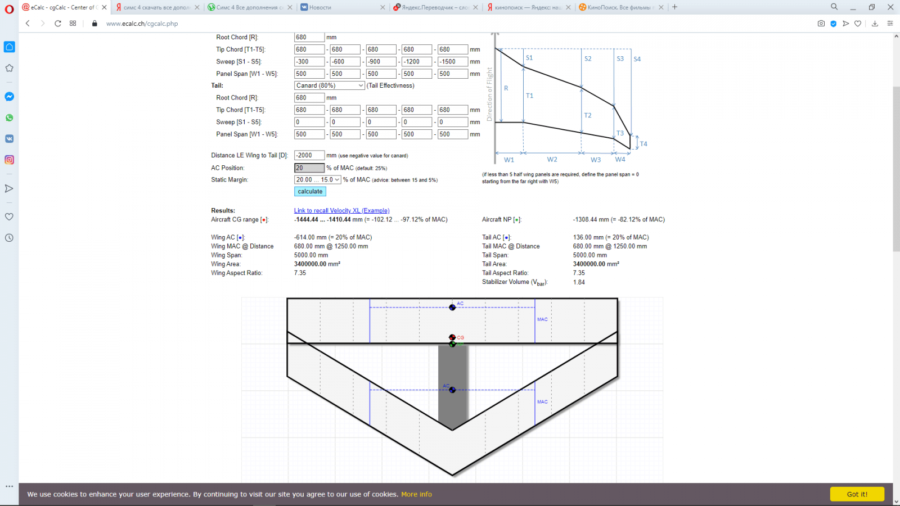The image size is (900, 506).
Task: Open Opera easy setup menu
Action: pos(890,24)
